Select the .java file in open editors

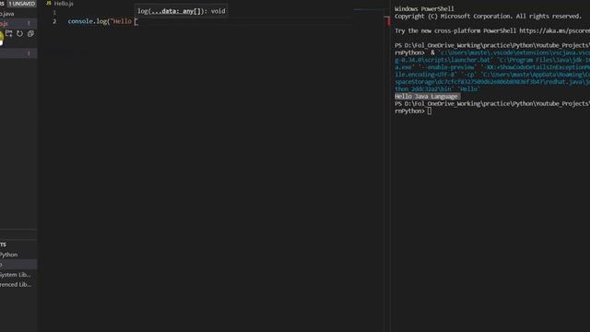click(18, 14)
